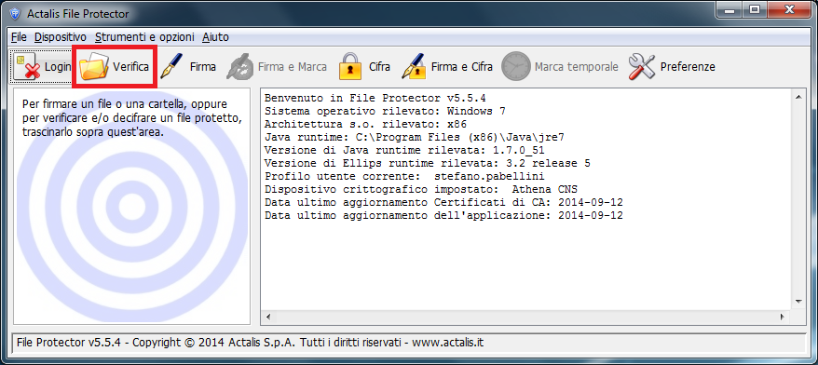This screenshot has height=365, width=818.
Task: Open the Aiuto menu
Action: click(215, 37)
